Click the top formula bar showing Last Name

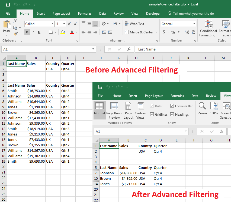click(x=182, y=49)
